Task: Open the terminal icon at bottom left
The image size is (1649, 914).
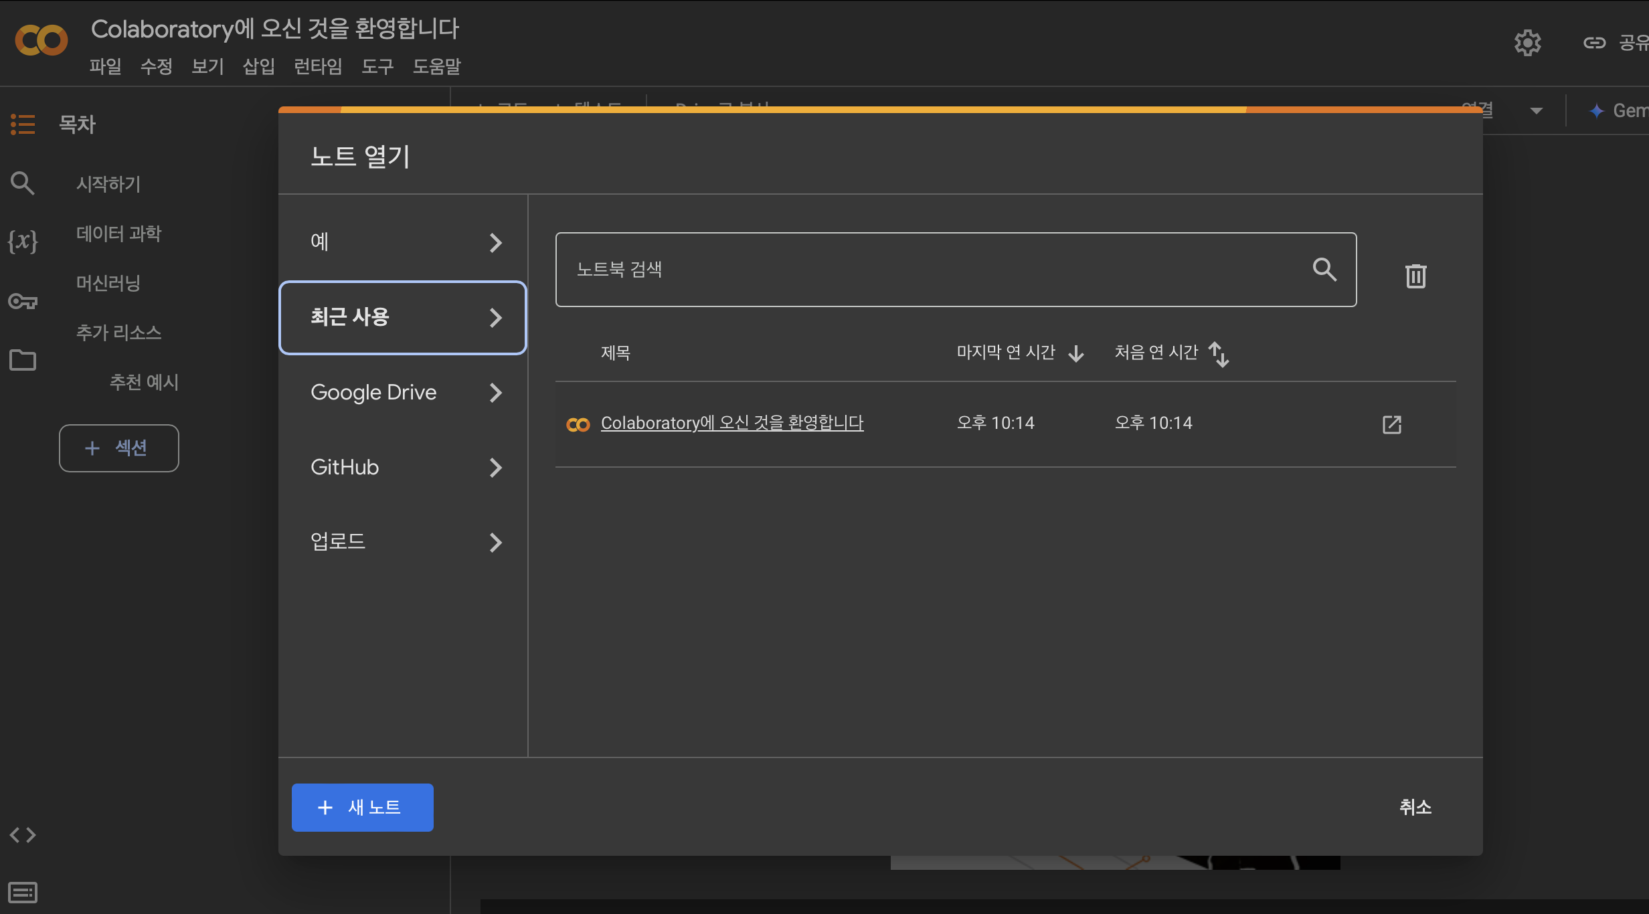Action: point(23,892)
